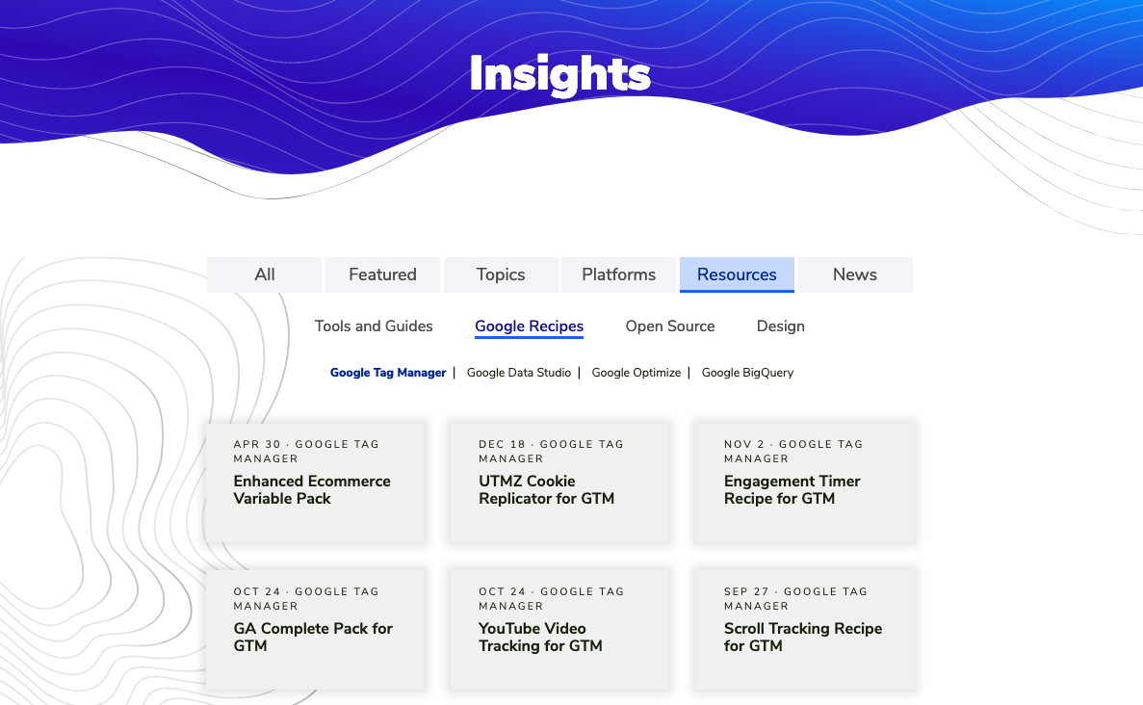This screenshot has height=705, width=1143.
Task: Click the Resources tab
Action: tap(737, 274)
